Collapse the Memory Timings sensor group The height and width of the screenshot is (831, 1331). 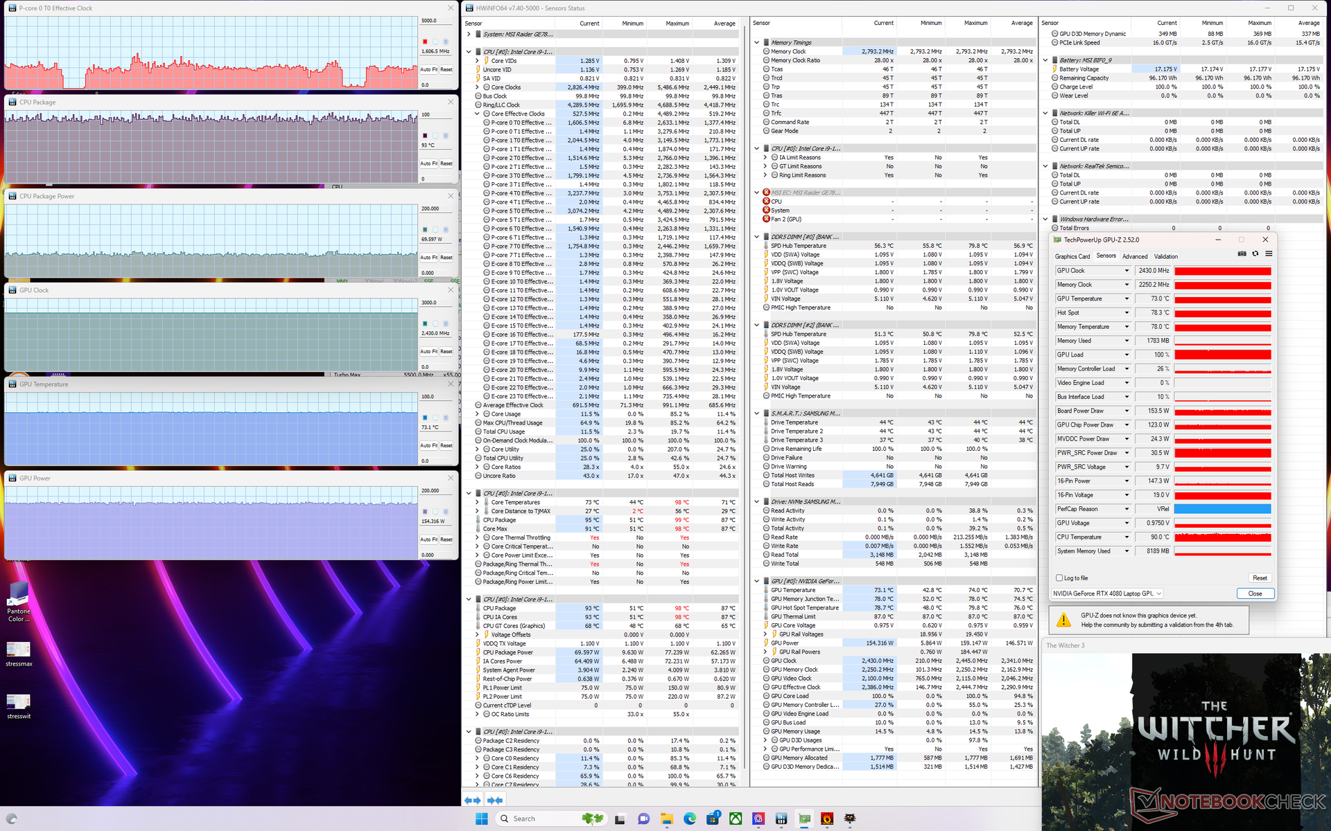(756, 42)
